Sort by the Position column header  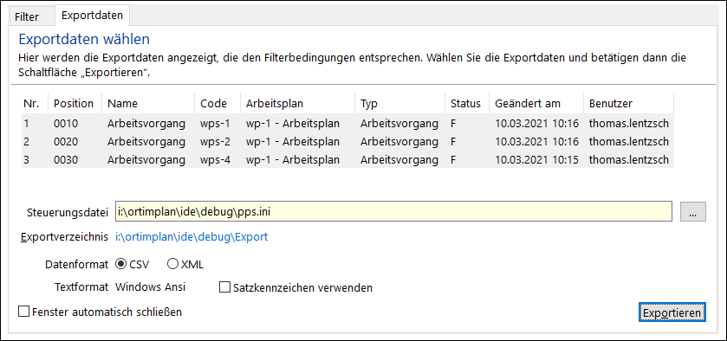pyautogui.click(x=75, y=103)
